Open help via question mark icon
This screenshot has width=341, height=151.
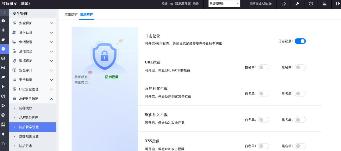click(311, 4)
